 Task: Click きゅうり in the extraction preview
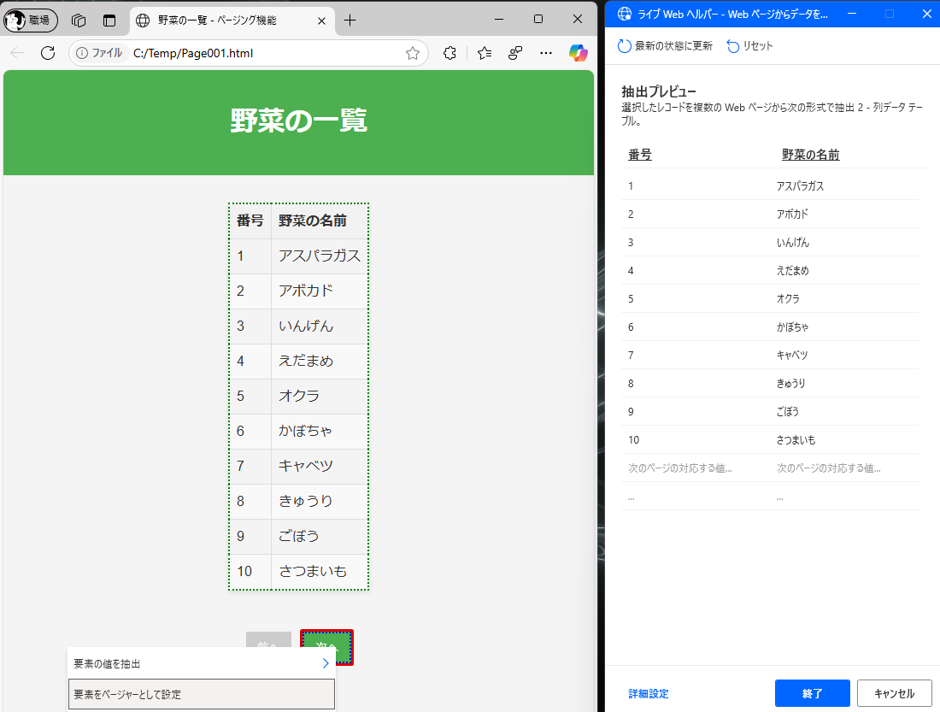(x=791, y=383)
